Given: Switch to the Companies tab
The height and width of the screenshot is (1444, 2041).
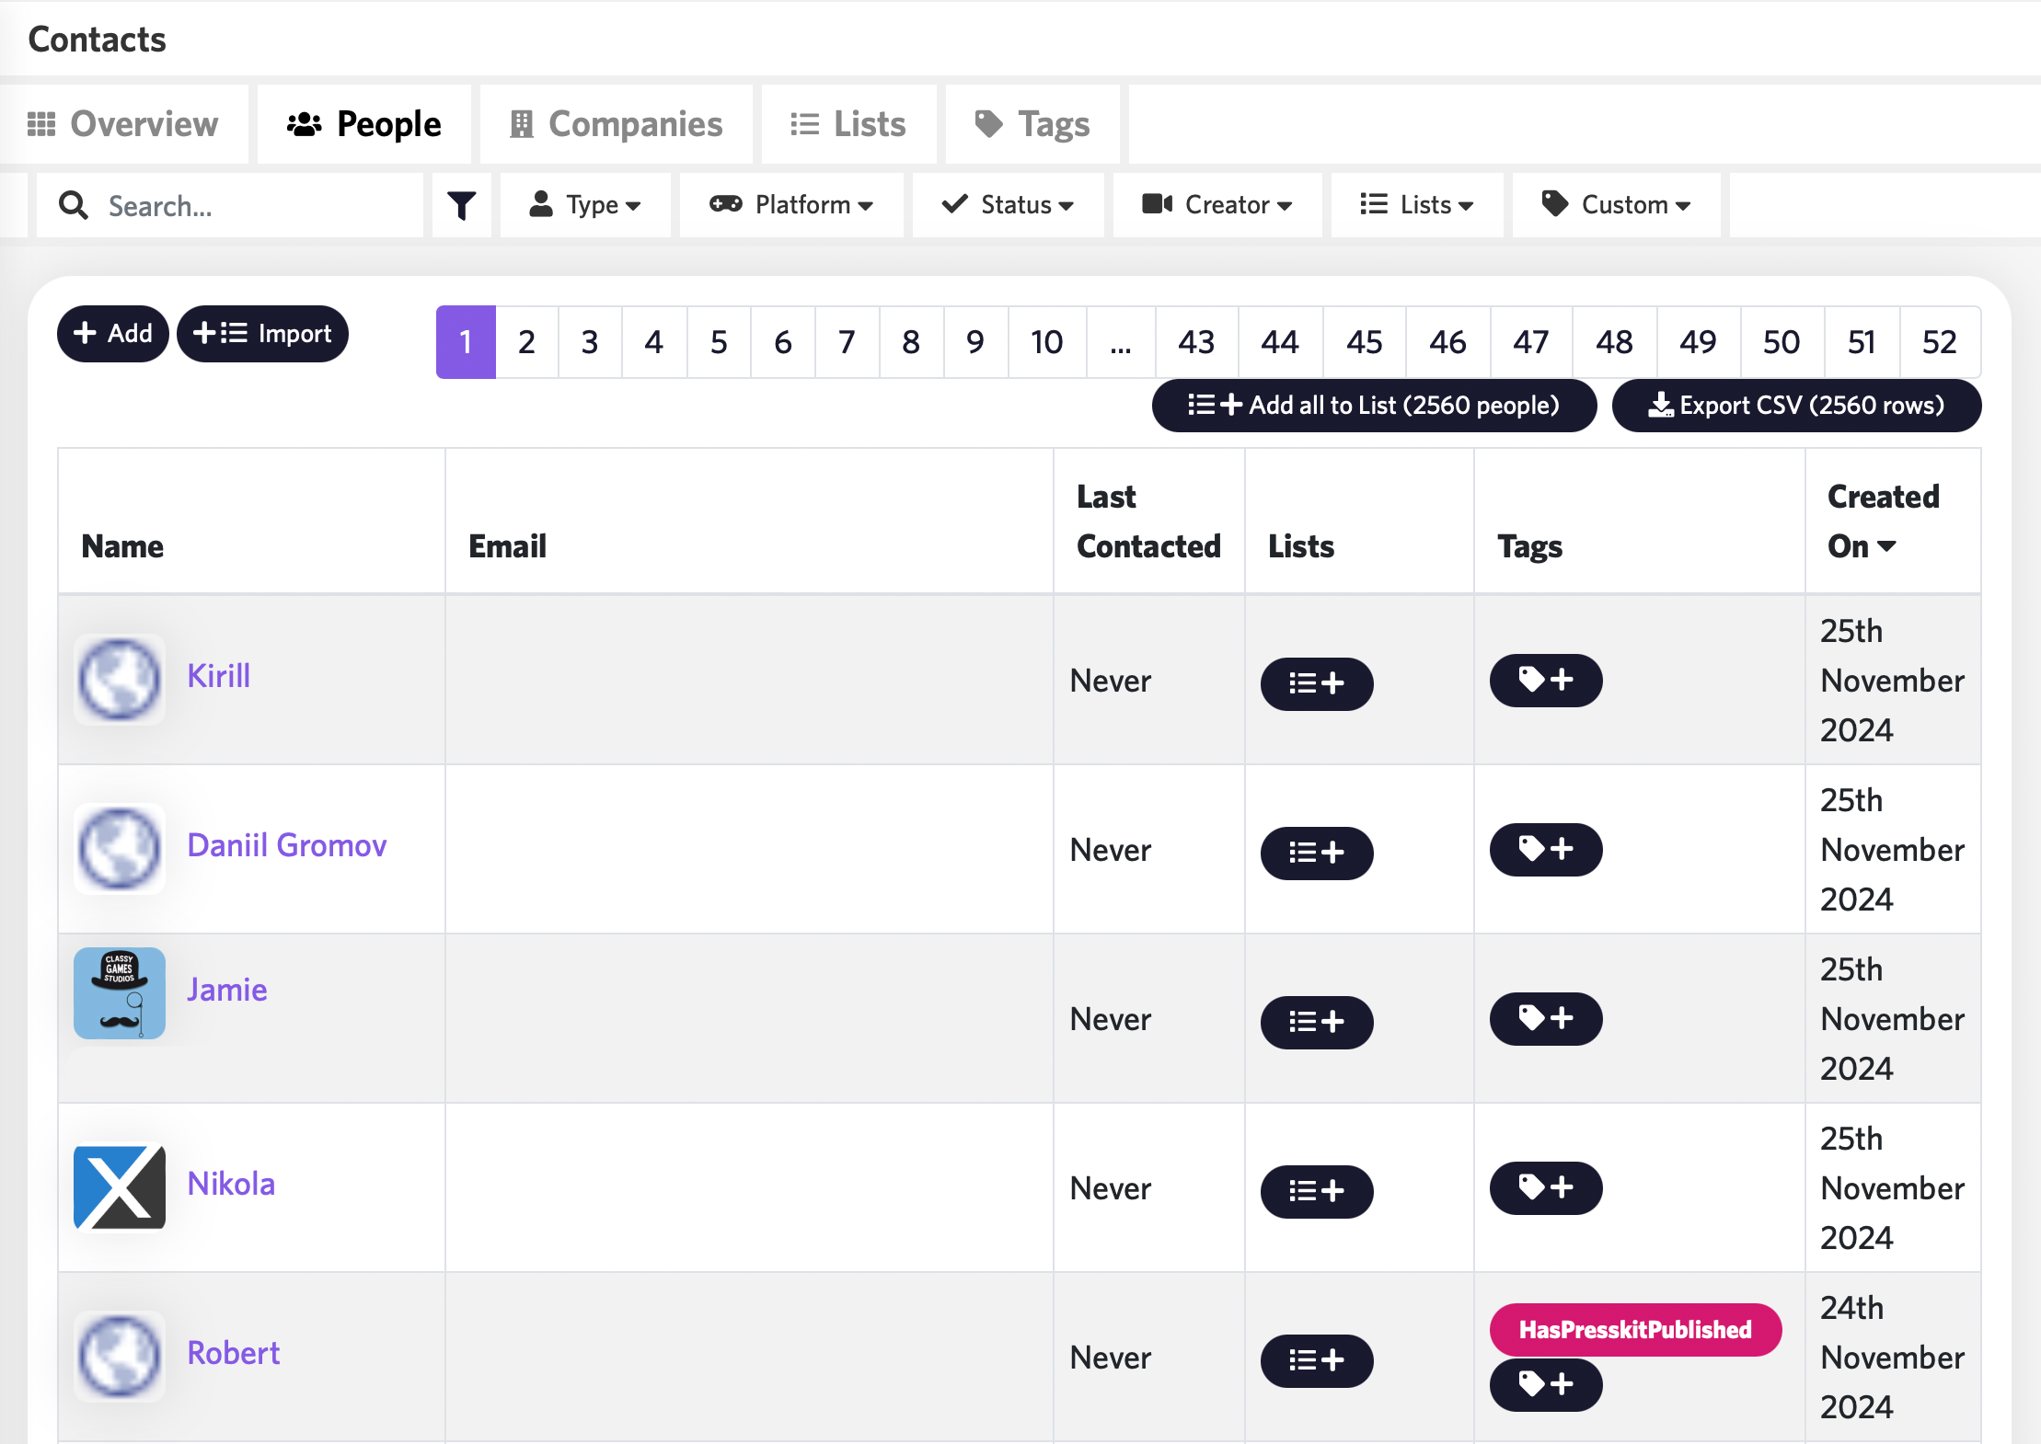Looking at the screenshot, I should click(x=617, y=124).
